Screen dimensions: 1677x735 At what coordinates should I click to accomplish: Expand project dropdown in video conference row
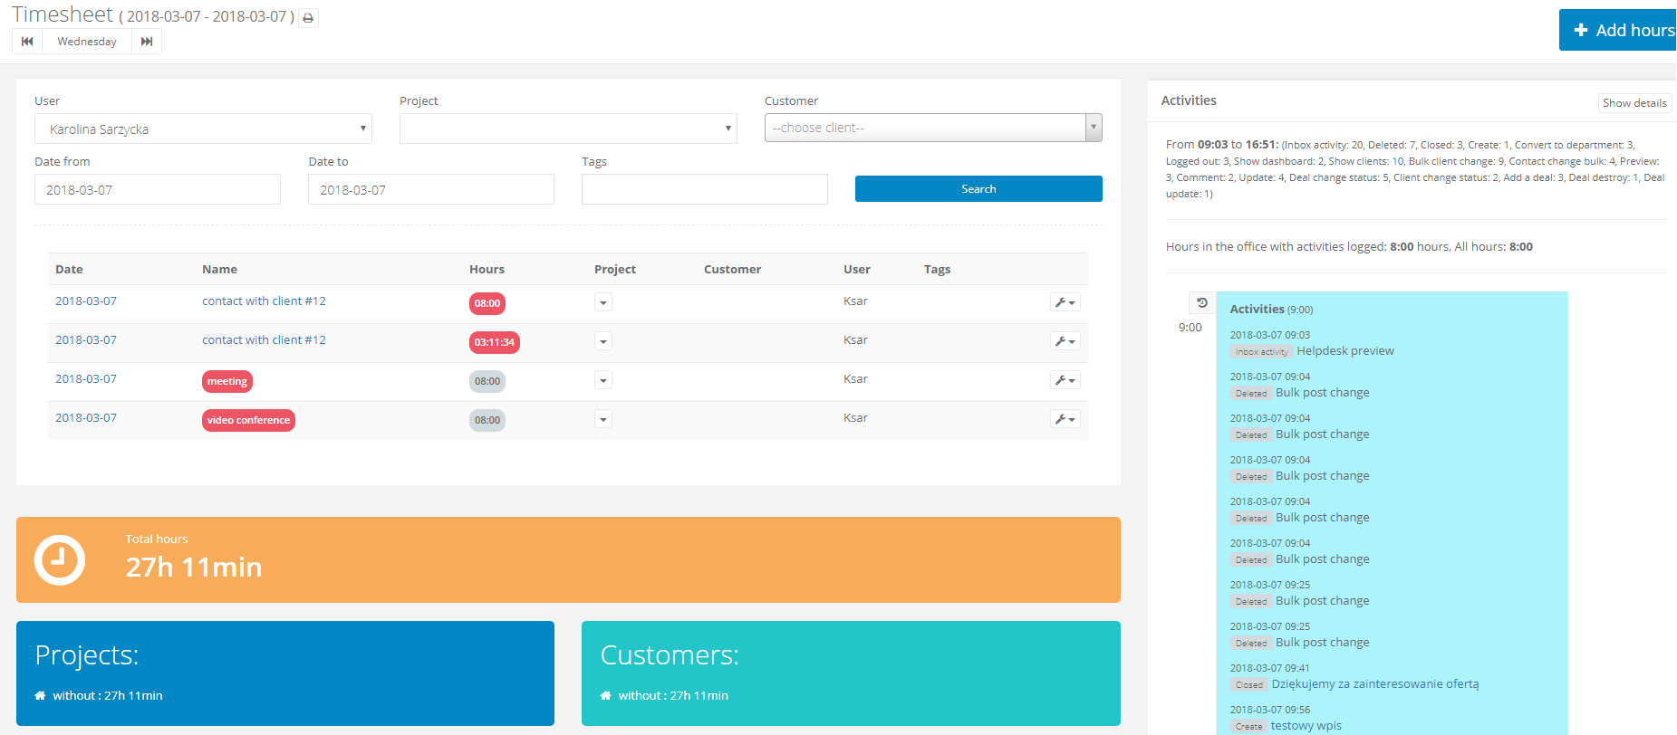[x=603, y=419]
